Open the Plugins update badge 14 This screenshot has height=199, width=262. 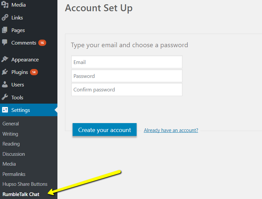coord(34,72)
